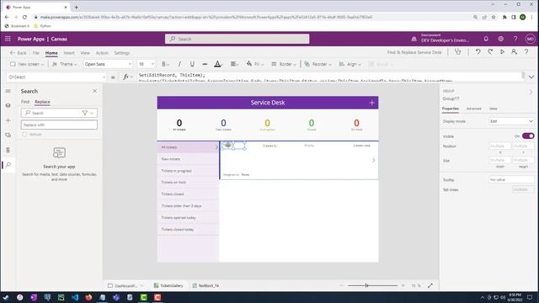The height and width of the screenshot is (303, 539).
Task: Toggle strikethrough formatting
Action: 205,64
